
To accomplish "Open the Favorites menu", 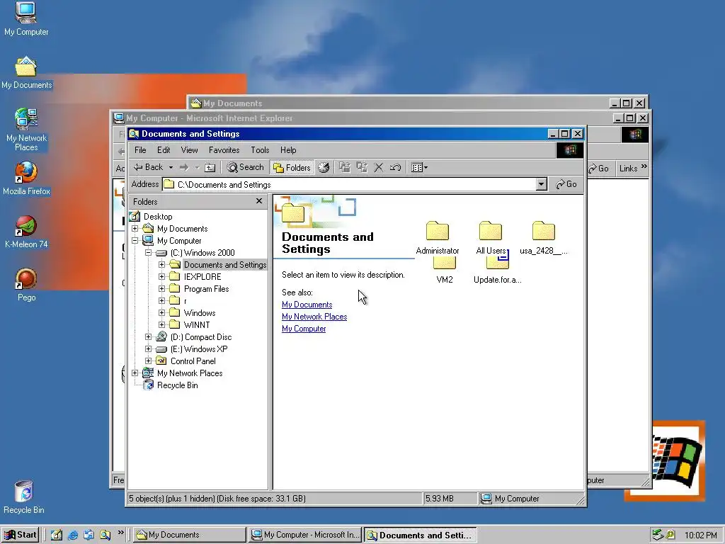I will 224,150.
